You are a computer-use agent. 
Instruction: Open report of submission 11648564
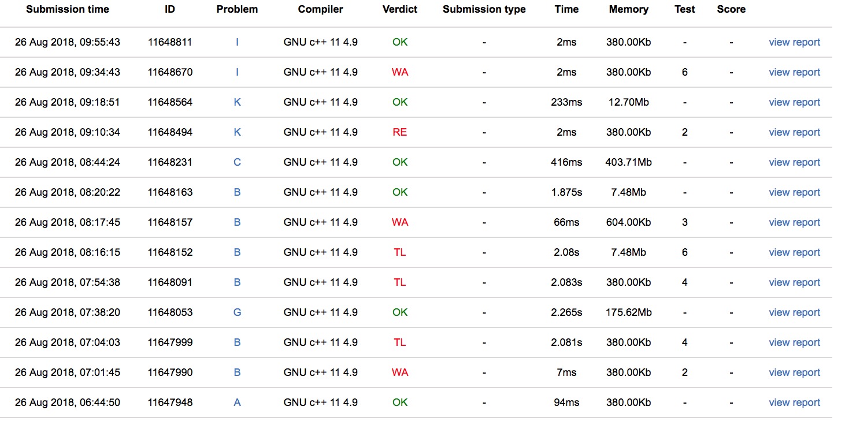(794, 102)
